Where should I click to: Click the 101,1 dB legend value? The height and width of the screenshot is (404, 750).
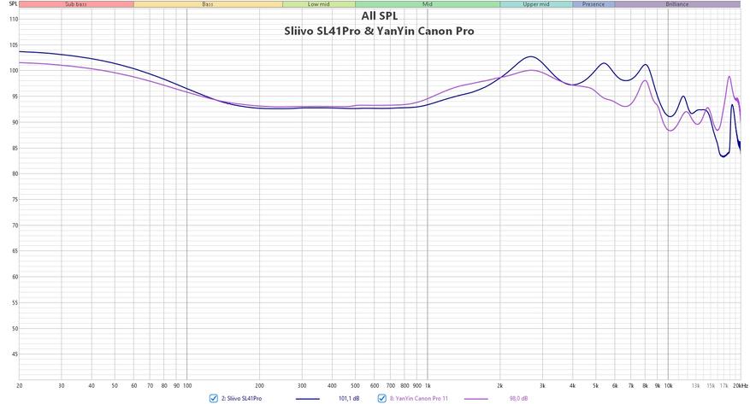(x=349, y=398)
